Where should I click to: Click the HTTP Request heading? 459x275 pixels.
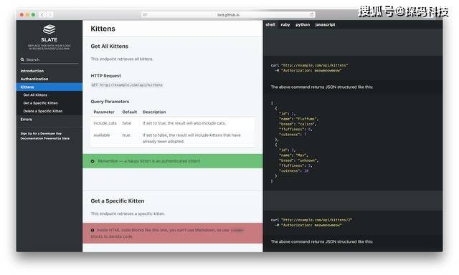[105, 76]
